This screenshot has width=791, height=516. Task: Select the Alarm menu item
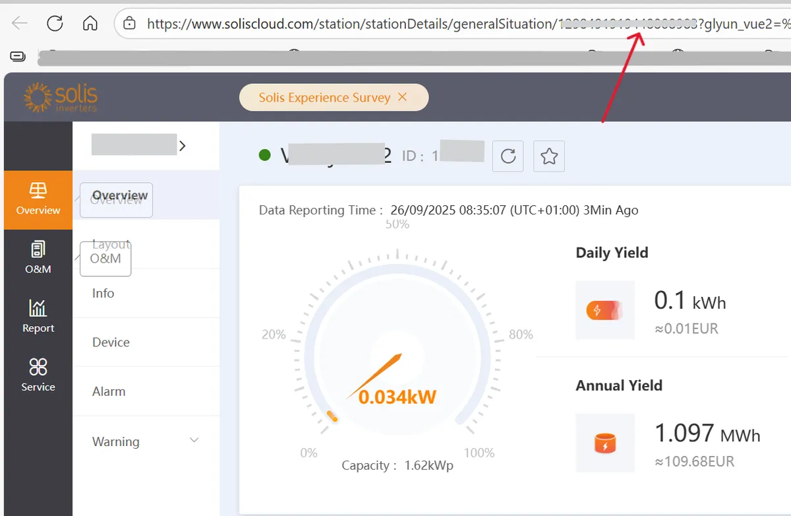109,391
